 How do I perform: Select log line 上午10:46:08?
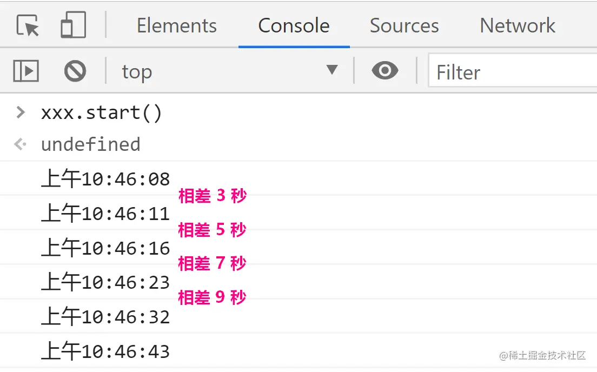click(x=105, y=179)
